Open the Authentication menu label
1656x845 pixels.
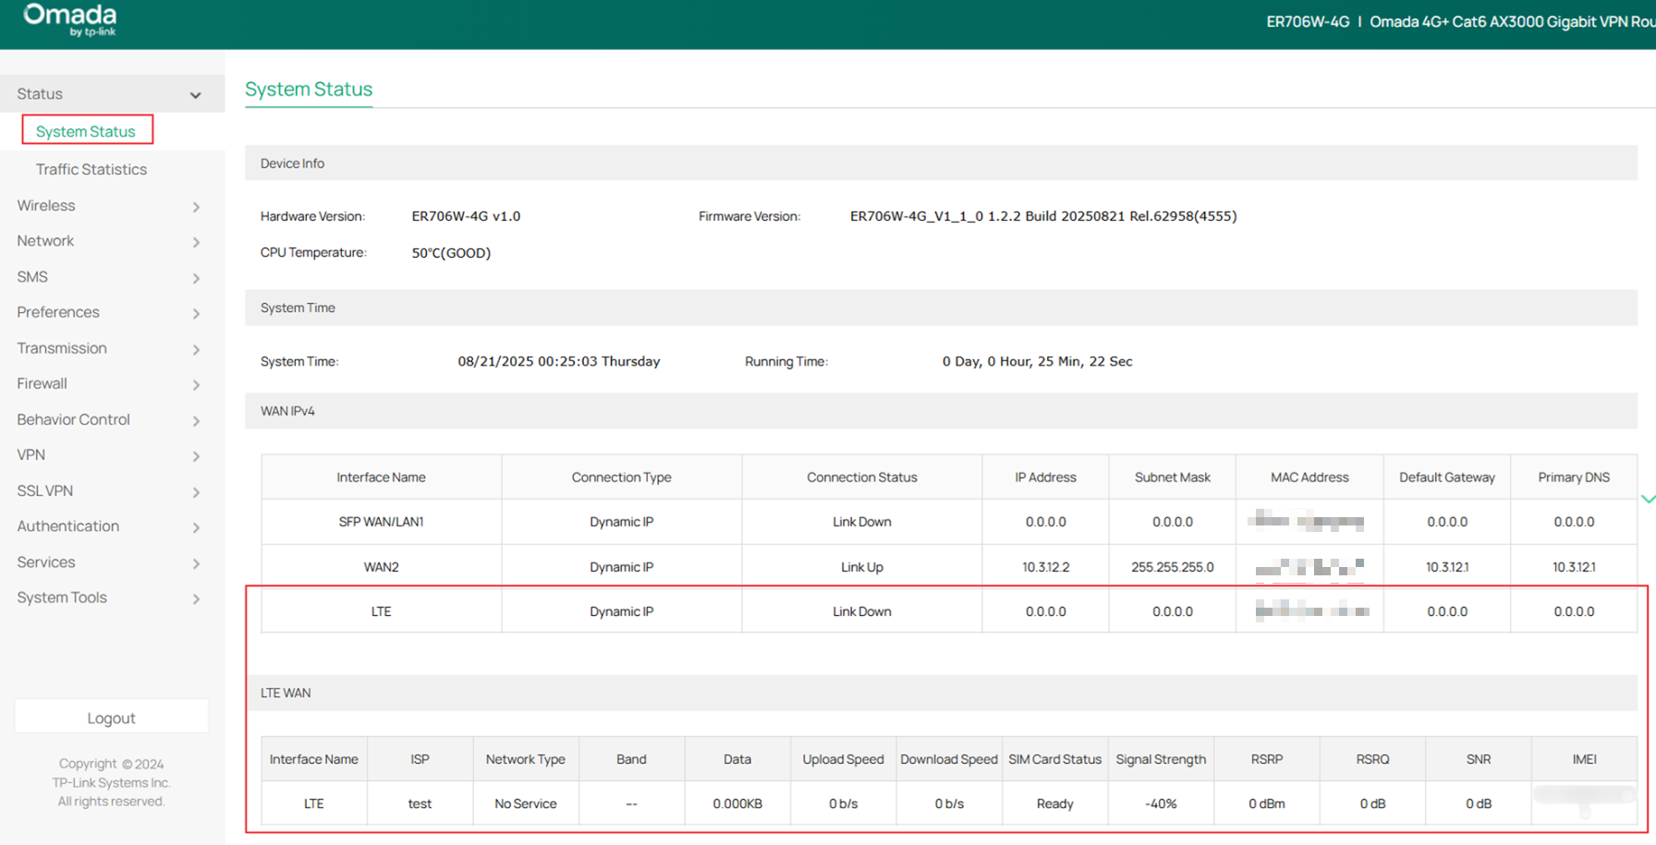[x=67, y=525]
